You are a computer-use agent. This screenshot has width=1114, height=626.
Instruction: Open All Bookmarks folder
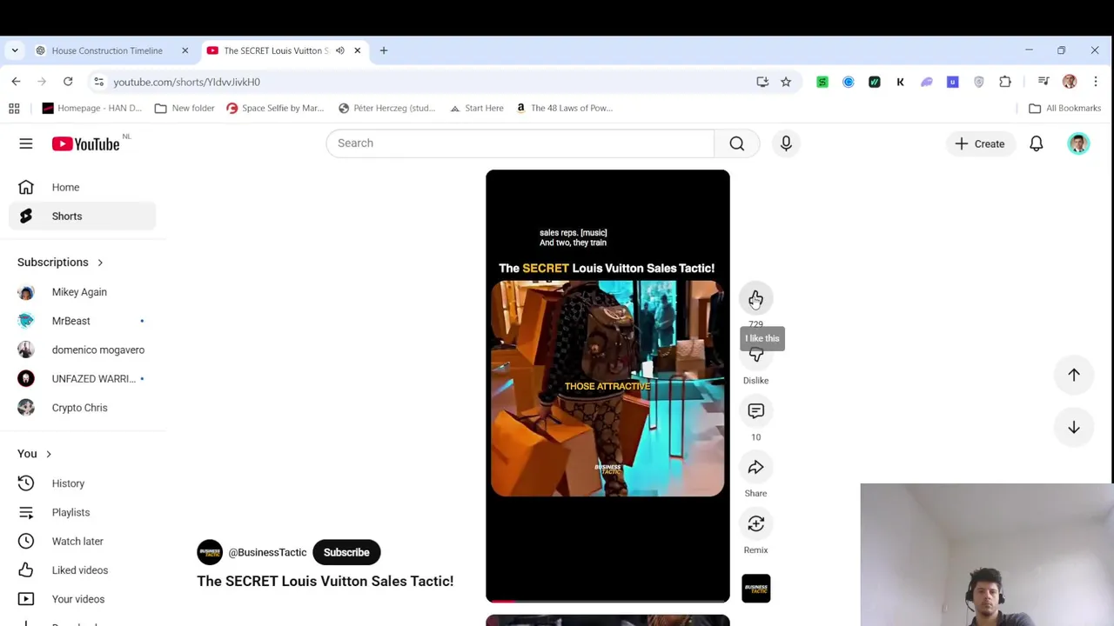(x=1064, y=108)
